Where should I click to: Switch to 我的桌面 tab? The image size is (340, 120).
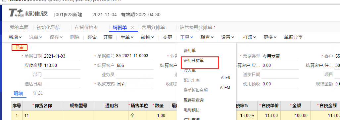click(x=19, y=28)
